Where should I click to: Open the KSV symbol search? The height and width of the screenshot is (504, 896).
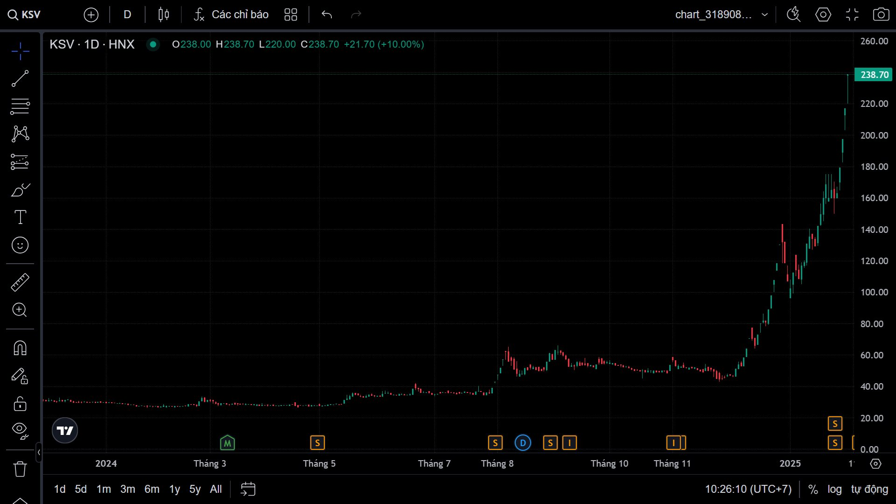click(x=24, y=14)
